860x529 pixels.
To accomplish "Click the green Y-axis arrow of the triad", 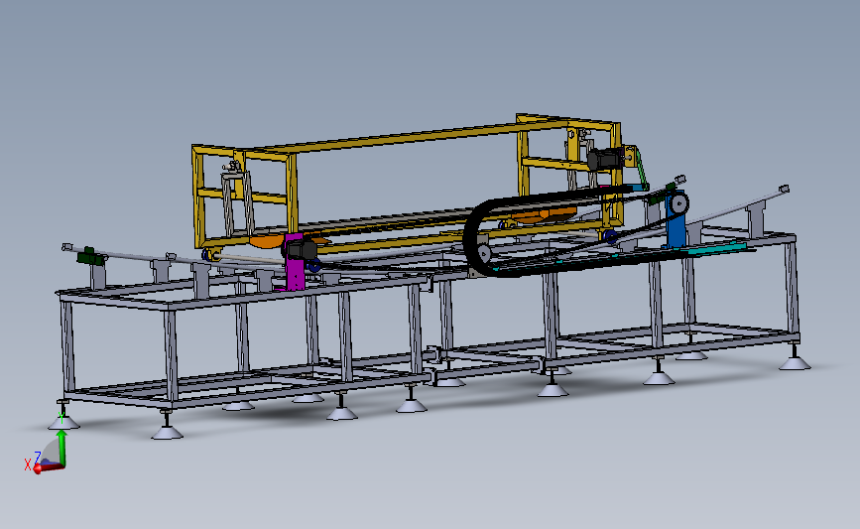I will pos(61,447).
